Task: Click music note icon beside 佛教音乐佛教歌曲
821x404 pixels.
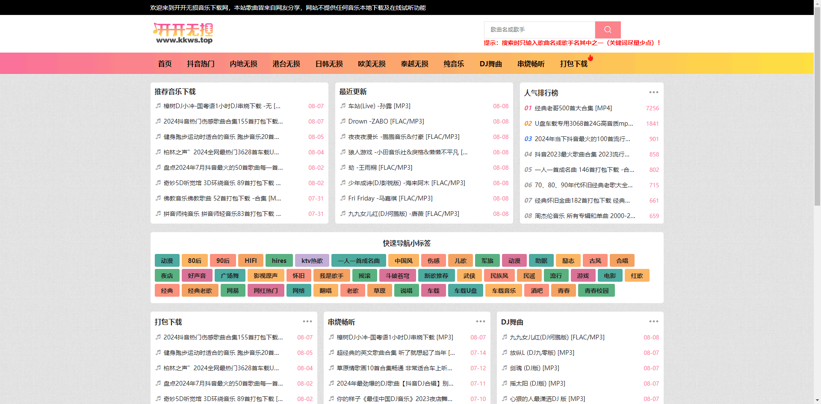Action: (x=158, y=198)
